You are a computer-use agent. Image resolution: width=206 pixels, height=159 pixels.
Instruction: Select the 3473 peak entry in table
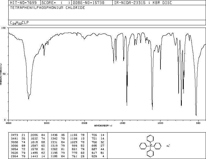18,135
